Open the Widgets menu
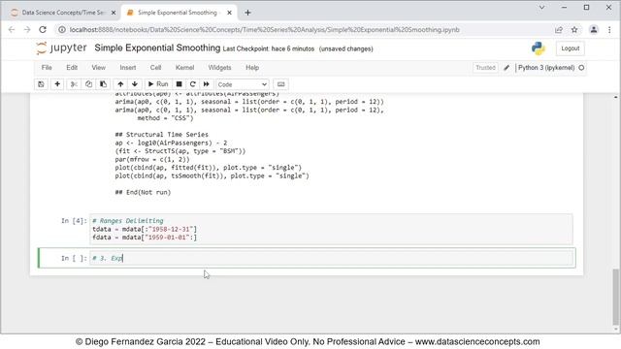 pos(219,68)
